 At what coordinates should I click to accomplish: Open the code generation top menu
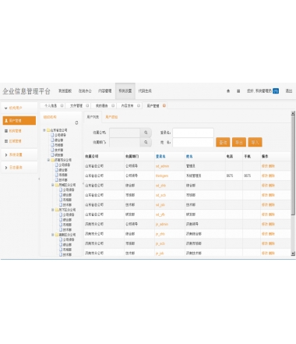tap(145, 91)
